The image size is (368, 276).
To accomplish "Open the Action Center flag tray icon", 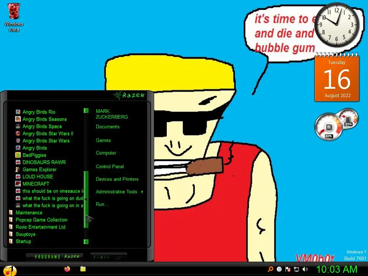I will coord(288,269).
